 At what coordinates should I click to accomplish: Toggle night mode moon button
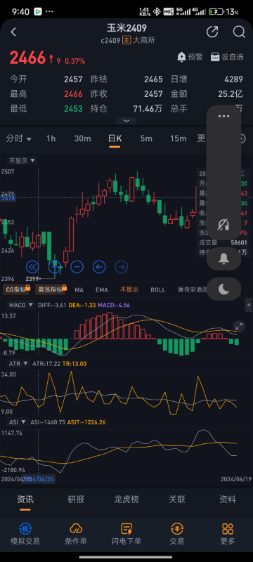[x=224, y=289]
